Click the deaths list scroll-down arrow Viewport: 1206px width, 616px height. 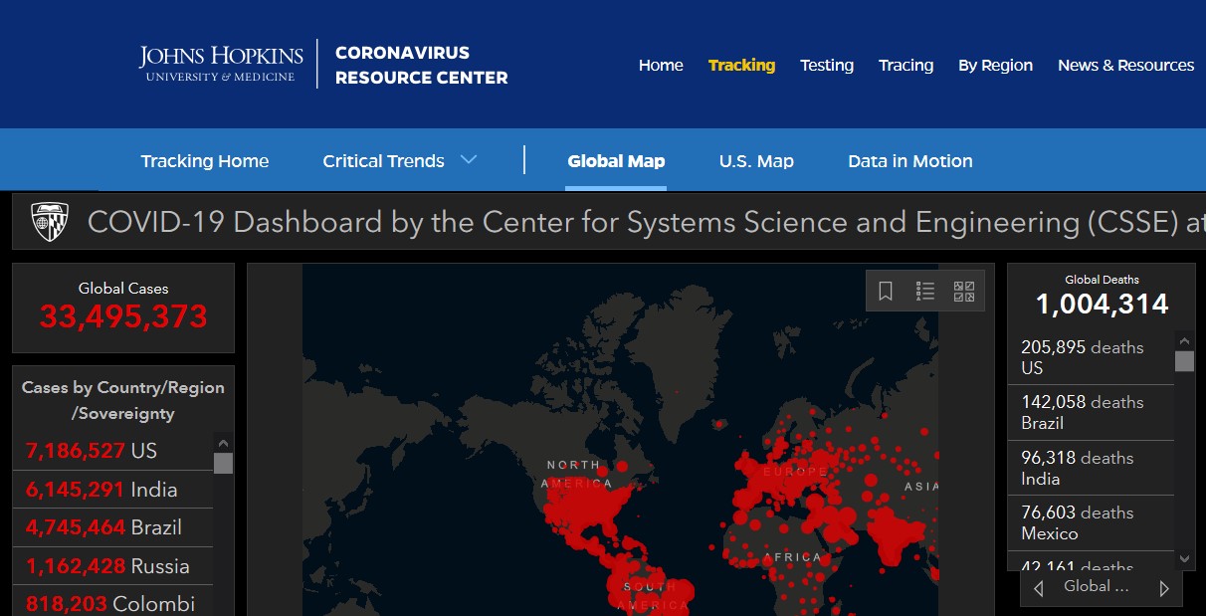tap(1184, 560)
